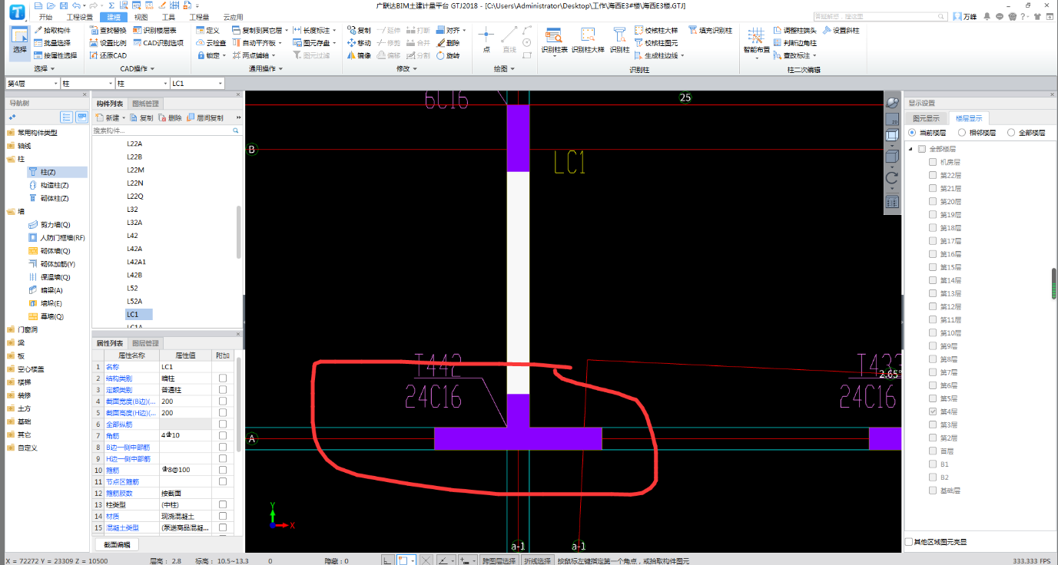Expand the CAD操作 group dropdown
This screenshot has height=565, width=1058.
151,68
